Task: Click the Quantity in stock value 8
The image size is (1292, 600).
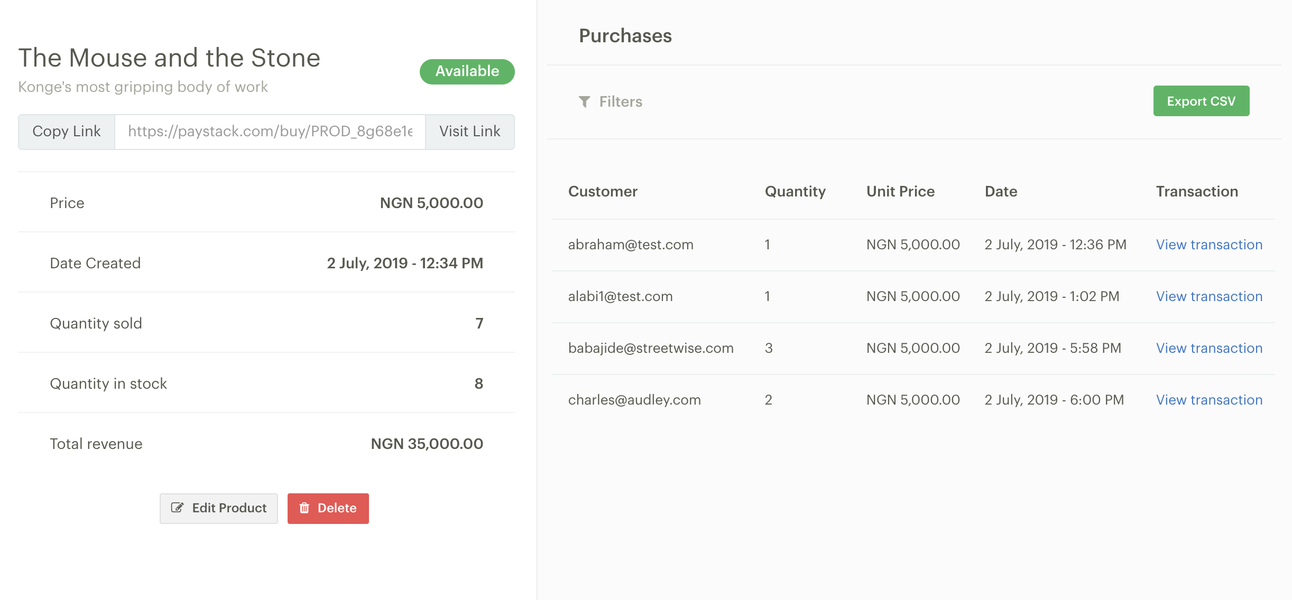Action: click(x=478, y=383)
